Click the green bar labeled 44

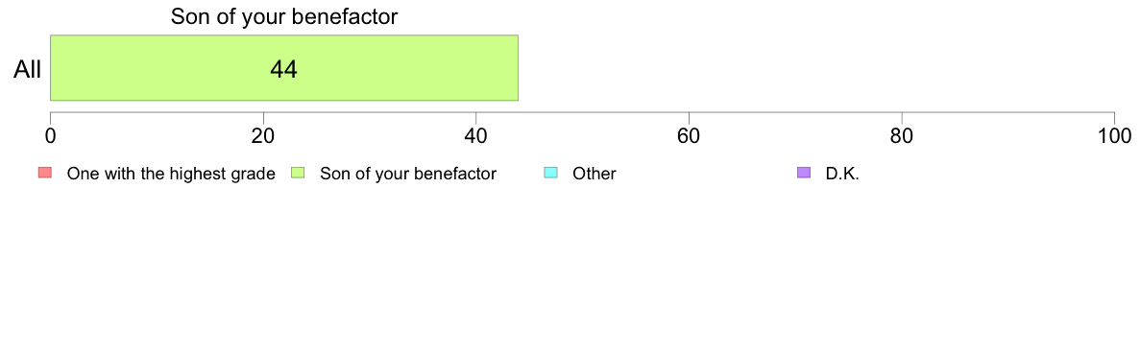(283, 67)
